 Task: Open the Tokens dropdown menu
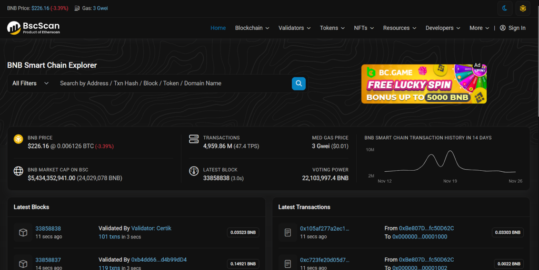click(x=332, y=28)
